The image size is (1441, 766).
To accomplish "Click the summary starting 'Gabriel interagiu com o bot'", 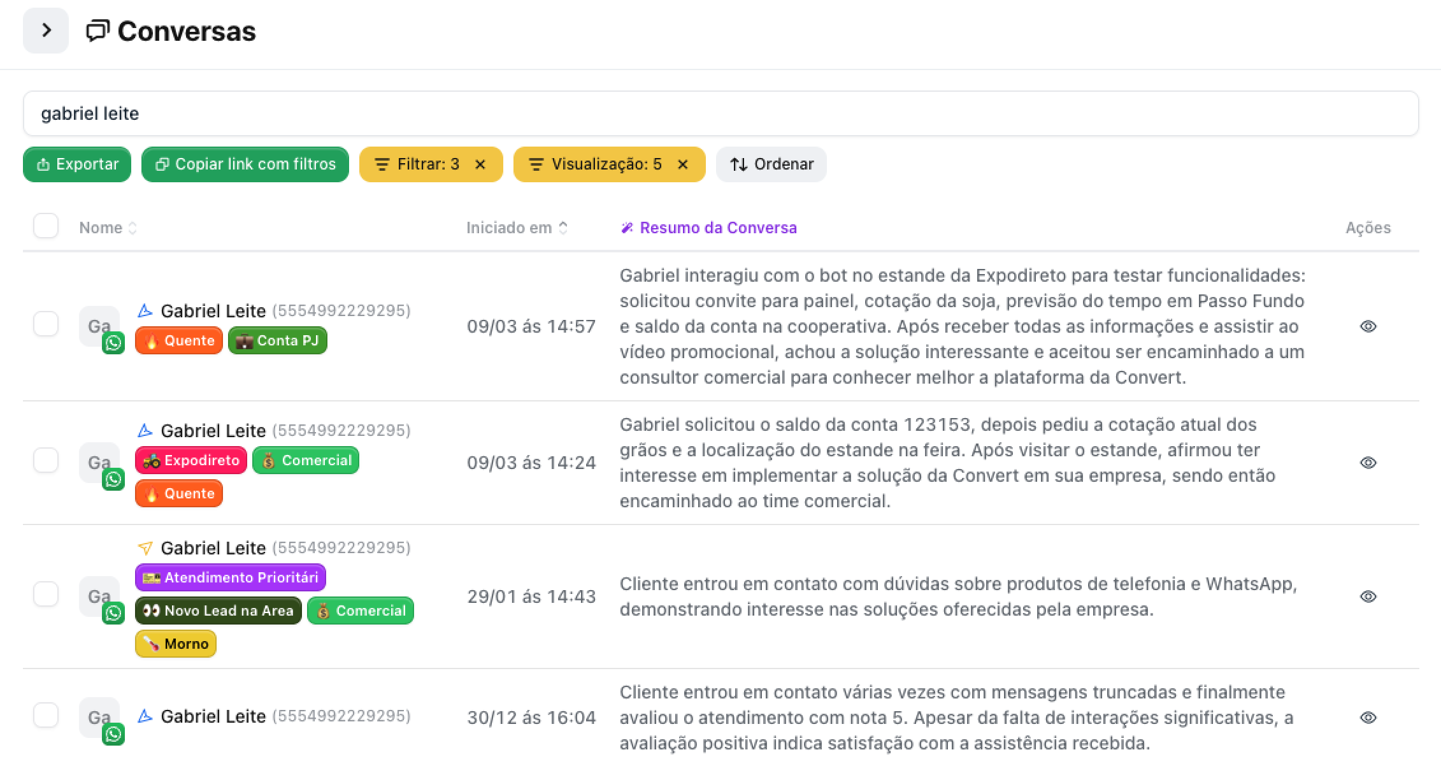I will [963, 326].
